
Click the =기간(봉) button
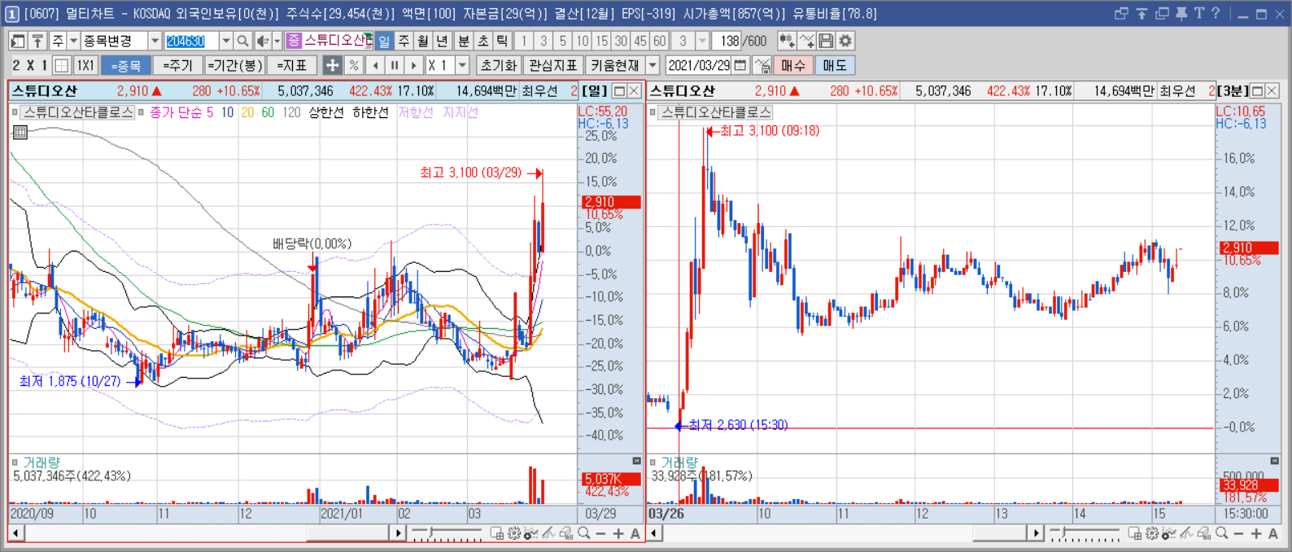234,65
